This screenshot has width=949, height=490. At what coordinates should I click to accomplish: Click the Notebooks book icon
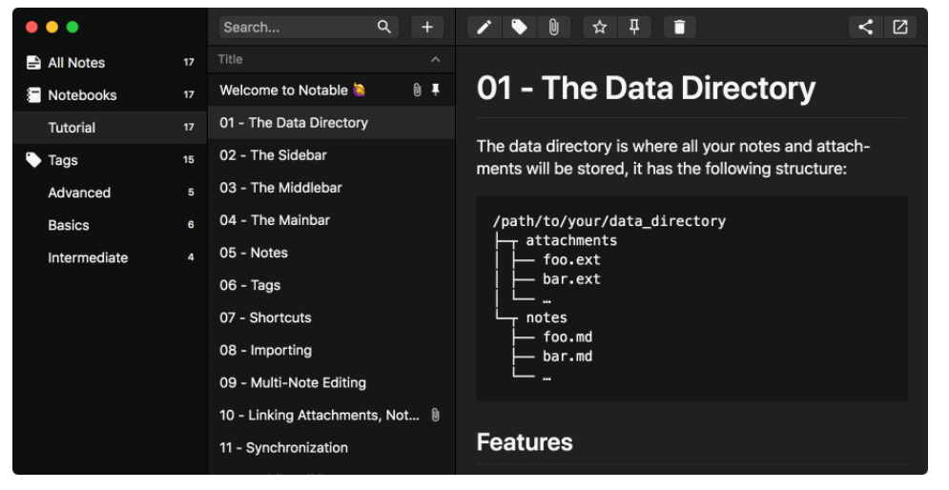click(34, 95)
